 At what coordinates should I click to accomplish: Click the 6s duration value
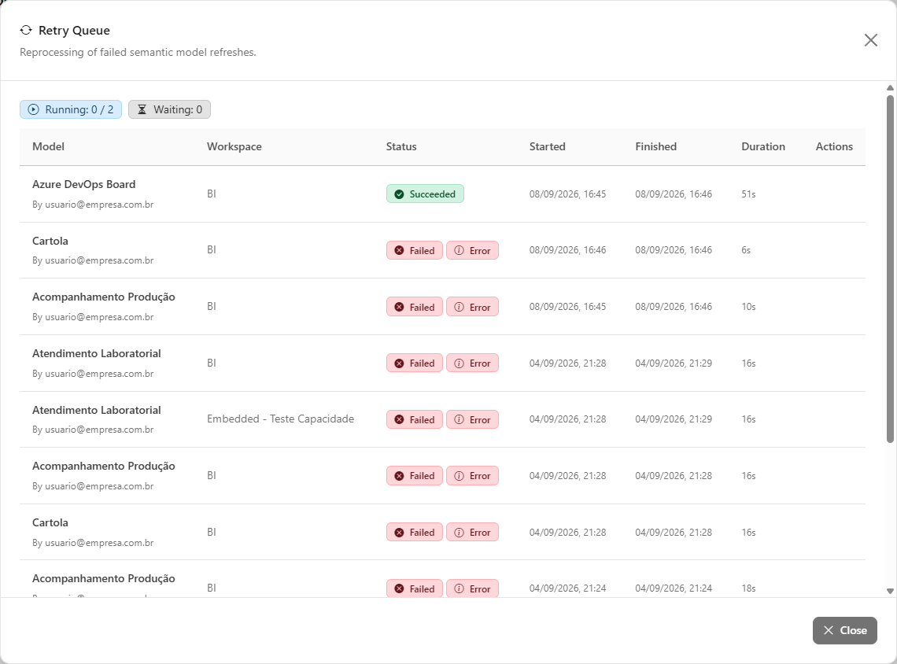coord(746,250)
